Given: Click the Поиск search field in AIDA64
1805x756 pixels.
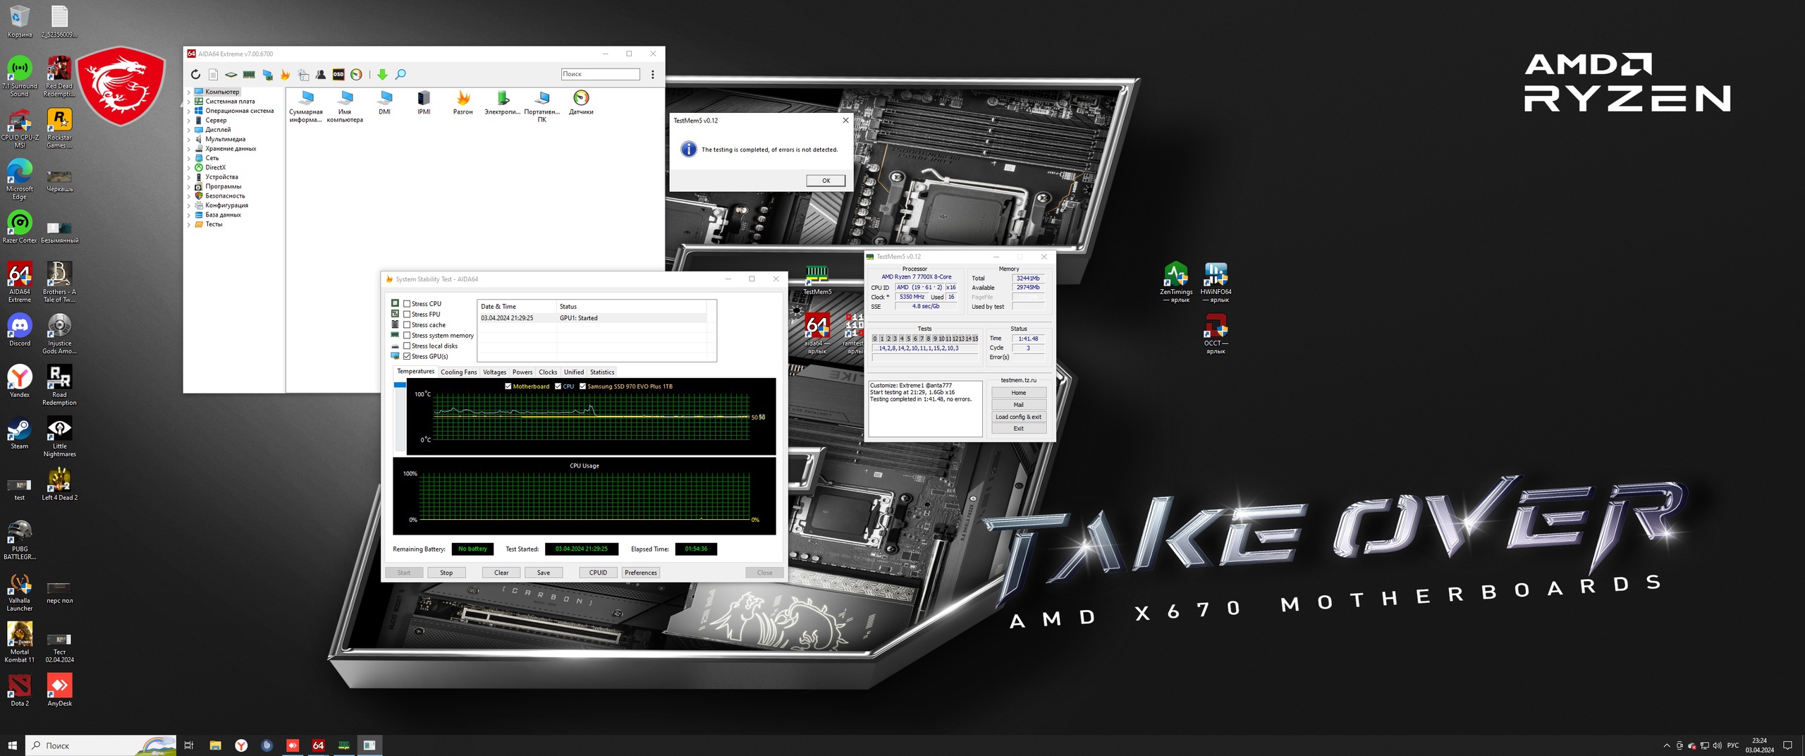Looking at the screenshot, I should pos(601,74).
